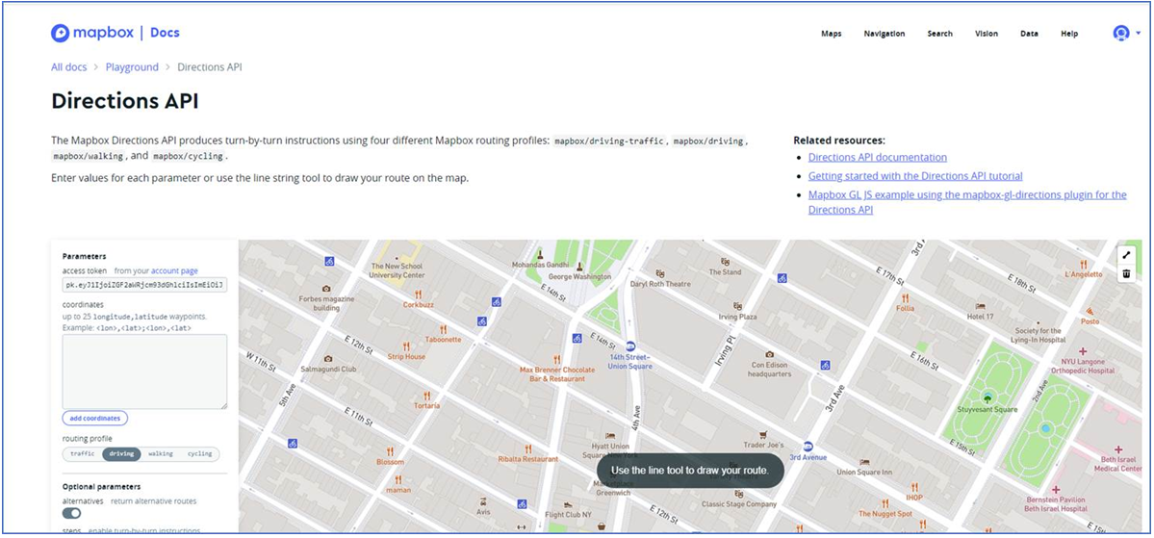Click the Ribalta Restaurant marker
Image resolution: width=1154 pixels, height=538 pixels.
click(x=527, y=448)
